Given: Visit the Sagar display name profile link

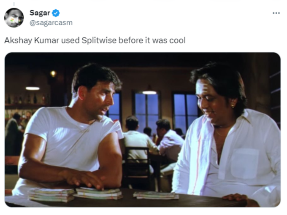Looking at the screenshot, I should point(40,13).
